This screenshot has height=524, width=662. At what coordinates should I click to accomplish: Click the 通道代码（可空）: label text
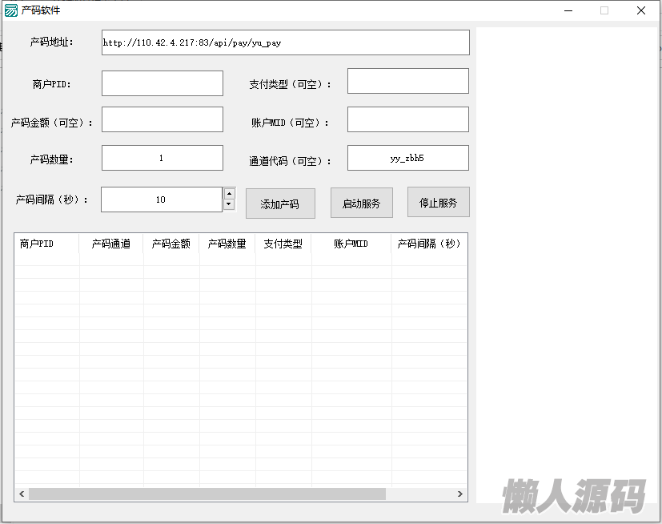(x=291, y=161)
